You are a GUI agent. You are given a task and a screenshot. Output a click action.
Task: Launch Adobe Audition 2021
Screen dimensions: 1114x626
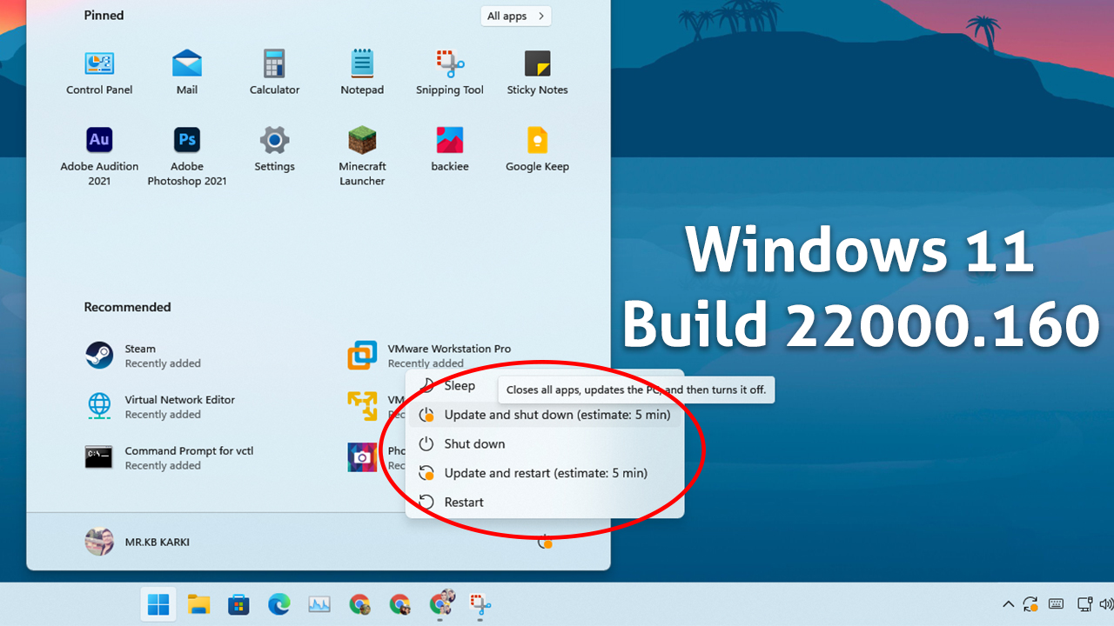click(x=99, y=156)
